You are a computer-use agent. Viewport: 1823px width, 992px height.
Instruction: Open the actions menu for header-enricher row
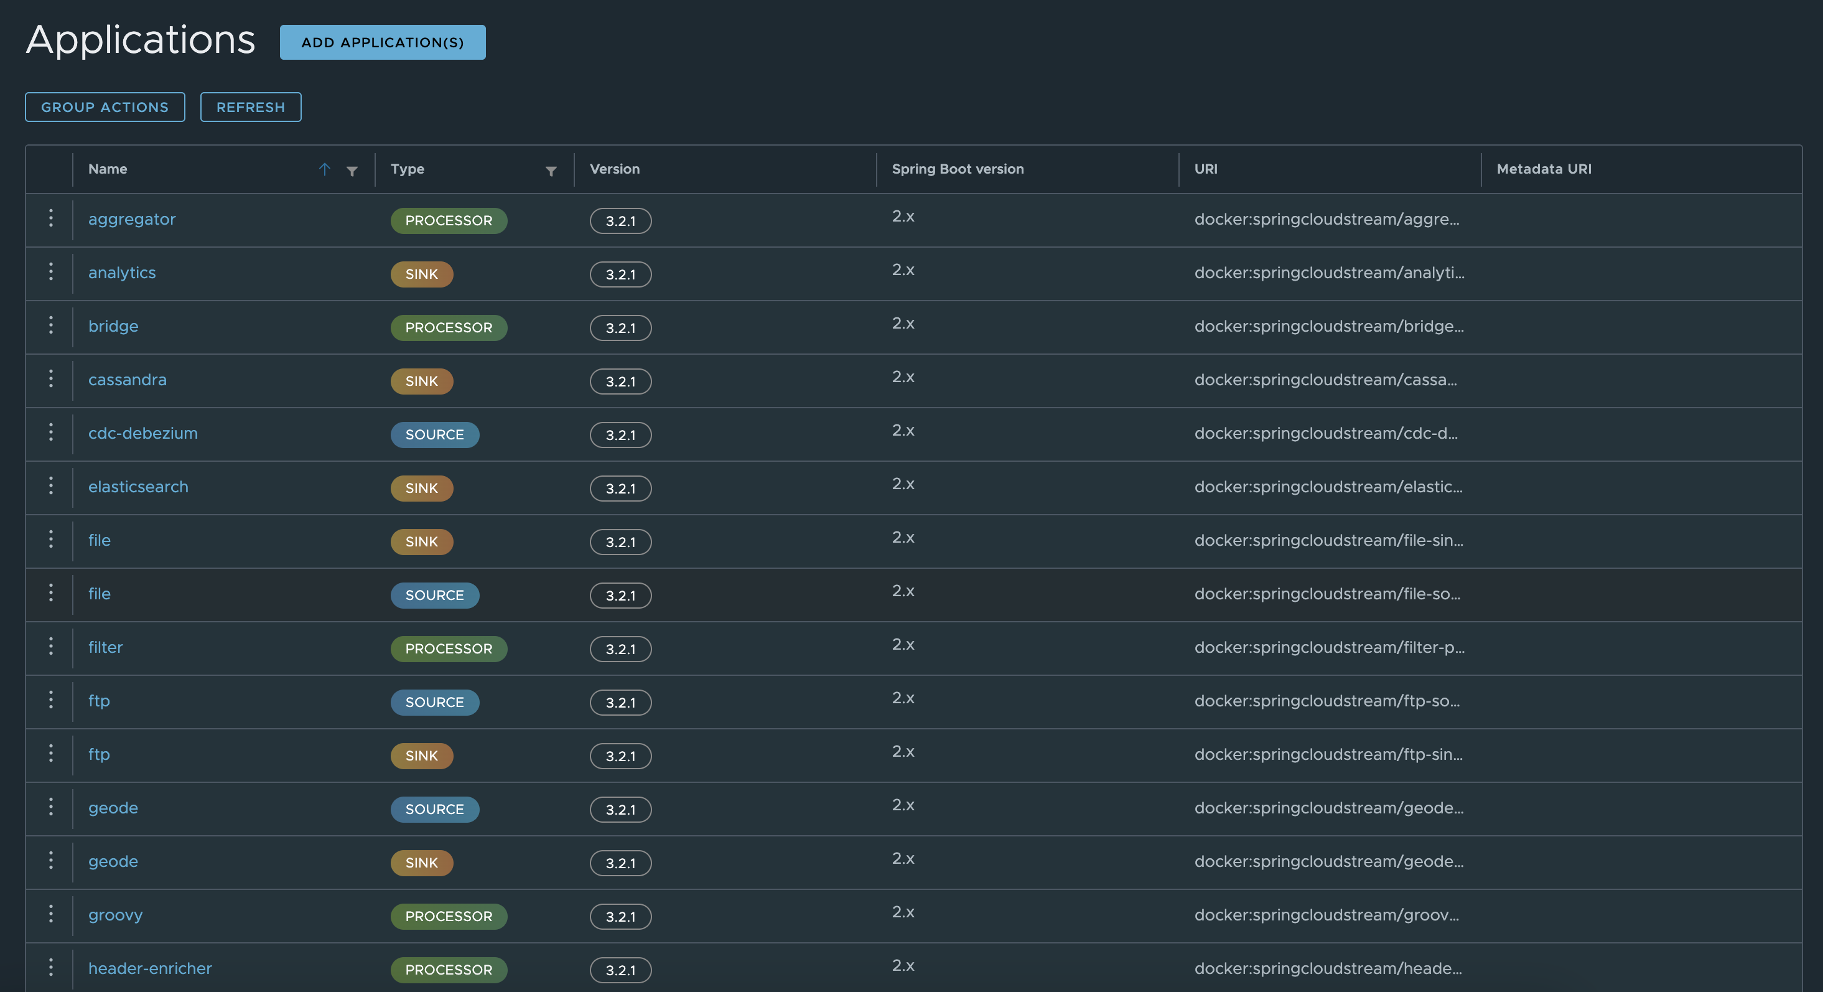(x=51, y=968)
